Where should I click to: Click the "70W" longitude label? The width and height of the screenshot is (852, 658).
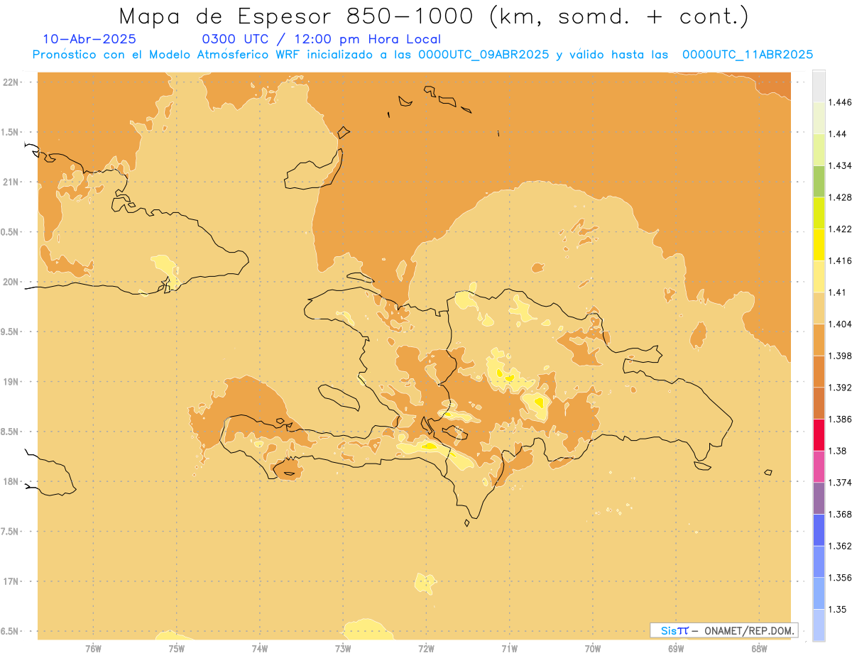pos(593,648)
